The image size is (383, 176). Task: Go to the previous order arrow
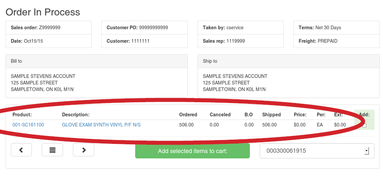tap(21, 150)
